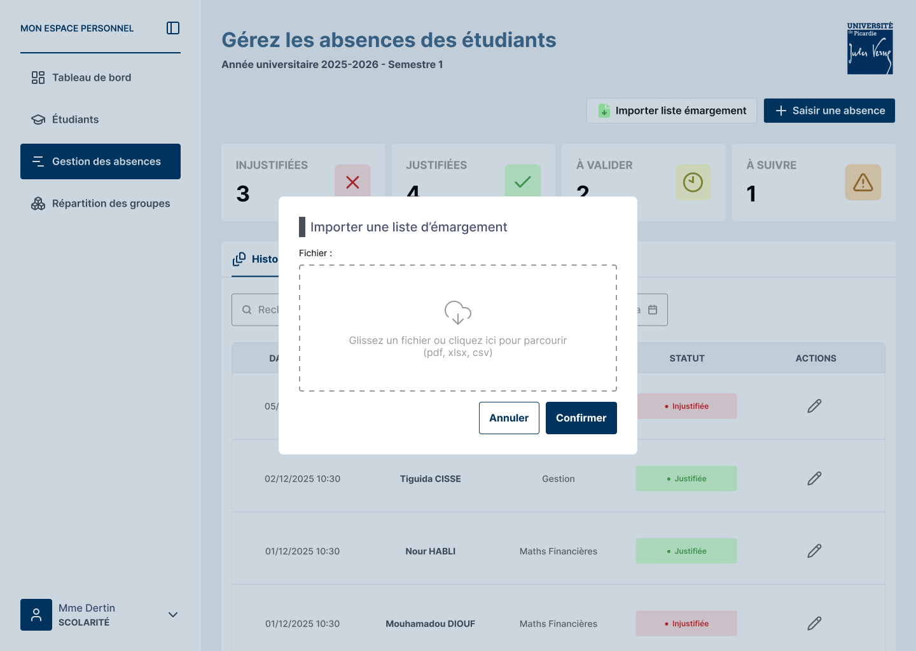Click the green checkmark icon on JUSTIFIÉES card
Viewport: 916px width, 651px height.
[x=523, y=182]
